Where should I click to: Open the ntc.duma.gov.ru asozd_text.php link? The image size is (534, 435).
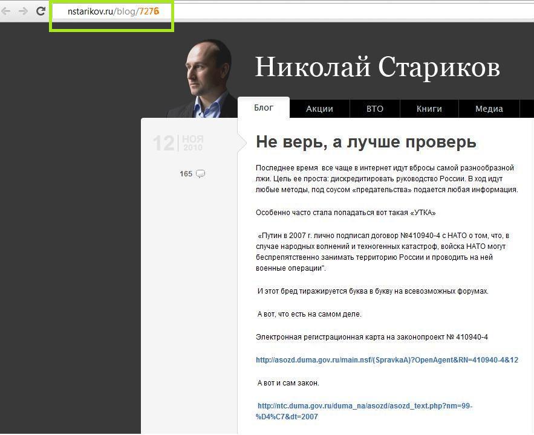364,411
